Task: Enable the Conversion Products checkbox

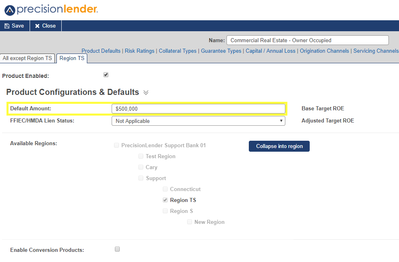Action: [117, 249]
